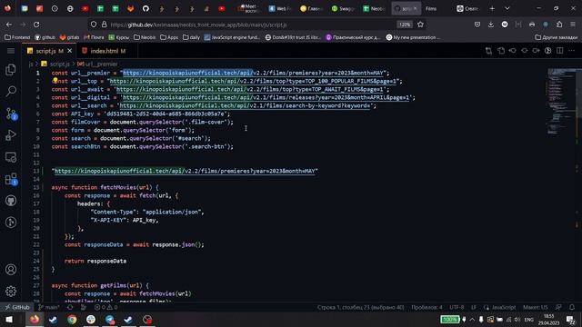Click the UTF-8 encoding in the status bar
The height and width of the screenshot is (327, 582).
tap(457, 307)
